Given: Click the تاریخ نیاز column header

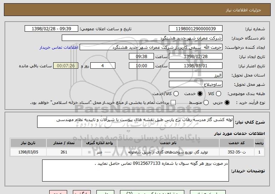Looking at the screenshot, I should tap(28, 143).
